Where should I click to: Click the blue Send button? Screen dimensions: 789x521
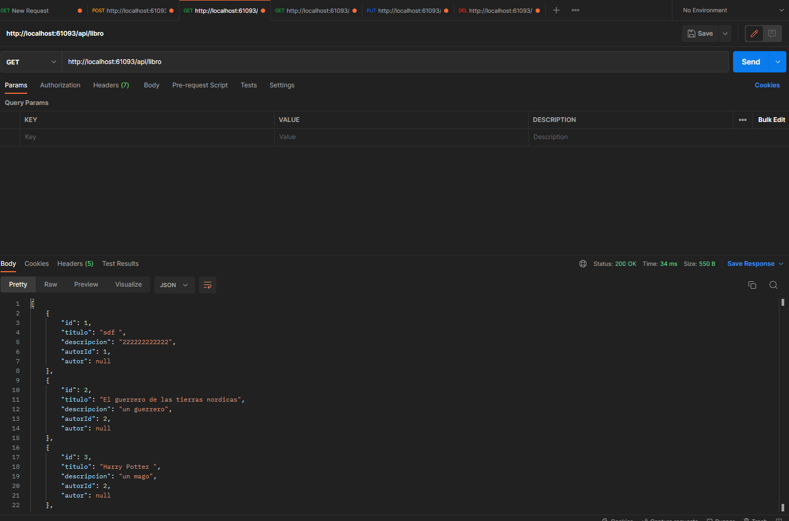pyautogui.click(x=751, y=62)
